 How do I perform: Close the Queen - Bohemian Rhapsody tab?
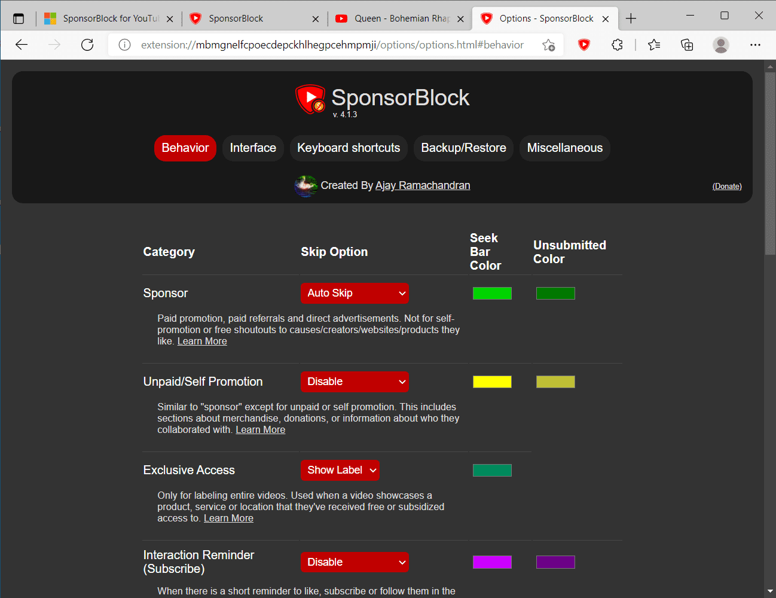pyautogui.click(x=460, y=19)
